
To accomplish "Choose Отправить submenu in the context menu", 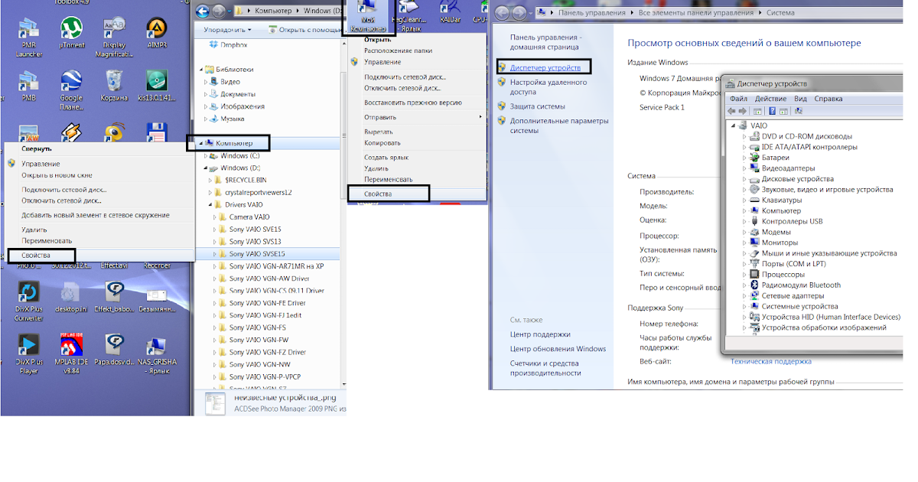I will point(380,118).
